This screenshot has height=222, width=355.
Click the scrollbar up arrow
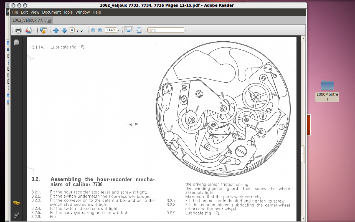[x=303, y=38]
